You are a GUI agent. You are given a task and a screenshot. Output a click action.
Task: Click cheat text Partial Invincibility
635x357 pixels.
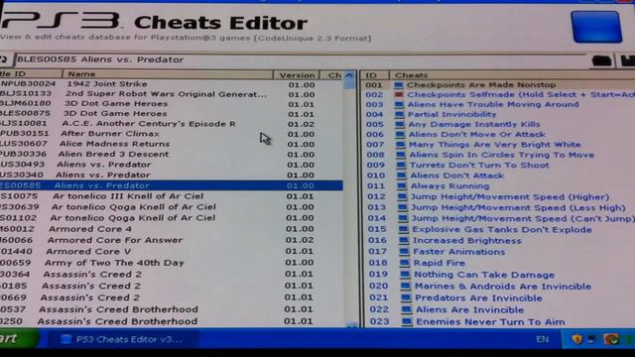[x=452, y=115]
